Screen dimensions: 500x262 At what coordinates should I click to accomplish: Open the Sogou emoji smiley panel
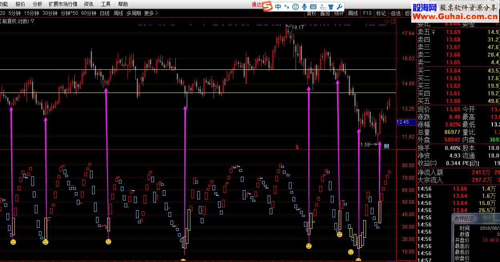coord(296,7)
